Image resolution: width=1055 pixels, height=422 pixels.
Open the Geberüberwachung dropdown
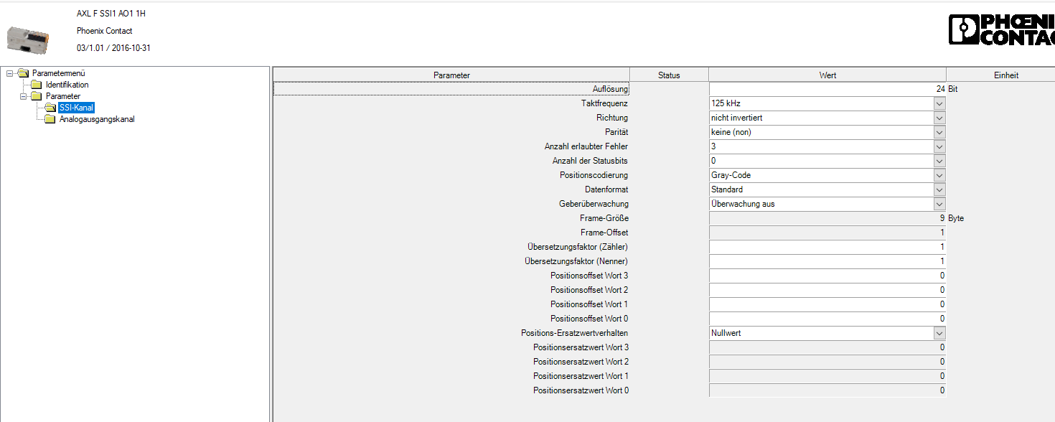939,204
